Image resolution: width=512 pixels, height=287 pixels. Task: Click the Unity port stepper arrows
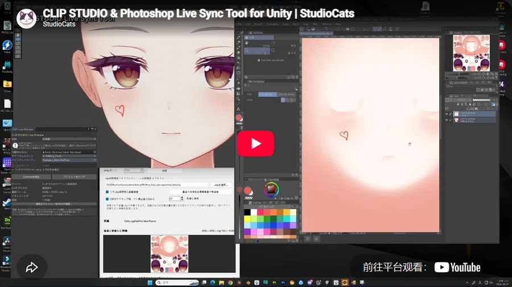coord(142,171)
